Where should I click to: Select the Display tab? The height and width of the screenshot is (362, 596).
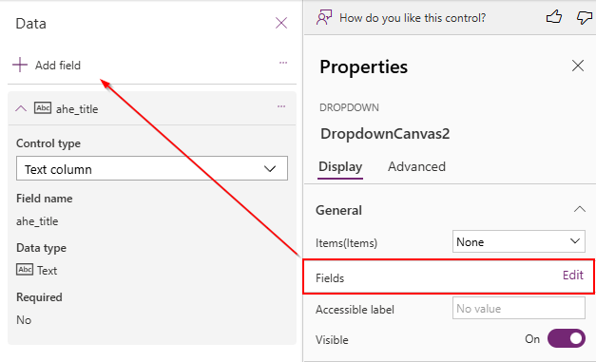tap(340, 166)
